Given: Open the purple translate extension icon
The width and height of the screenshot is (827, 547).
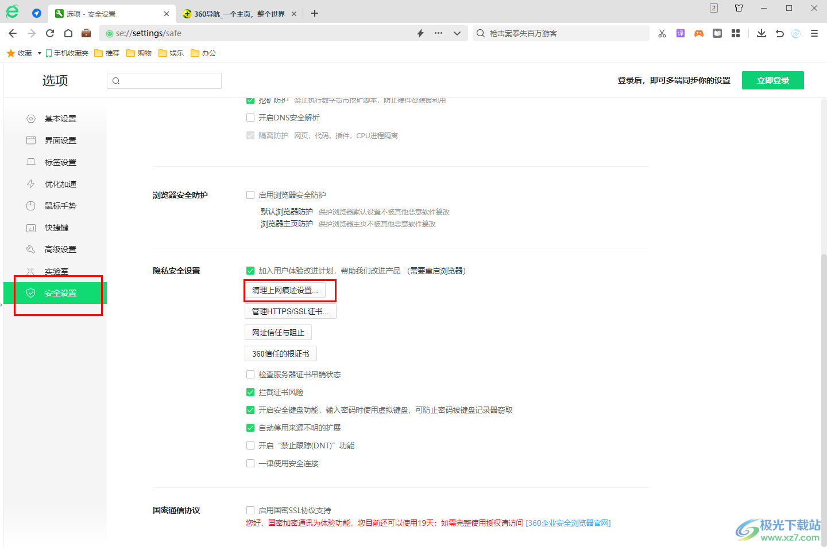Looking at the screenshot, I should [681, 33].
